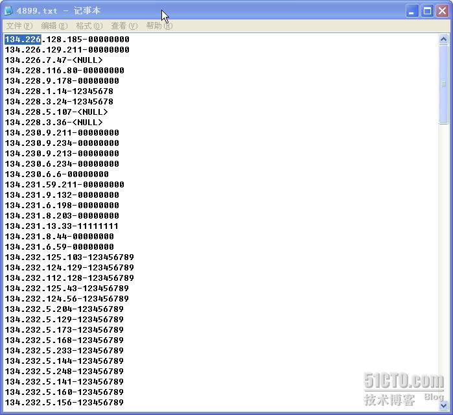Maximize the 4899.txt Notepad window
Image resolution: width=453 pixels, height=415 pixels.
pyautogui.click(x=427, y=11)
